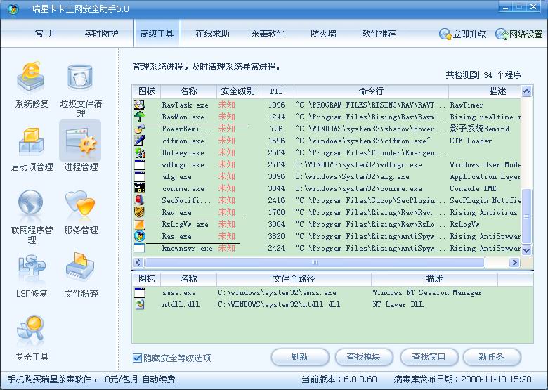Open the LSP修复 icon
Image resolution: width=548 pixels, height=390 pixels.
coord(32,267)
